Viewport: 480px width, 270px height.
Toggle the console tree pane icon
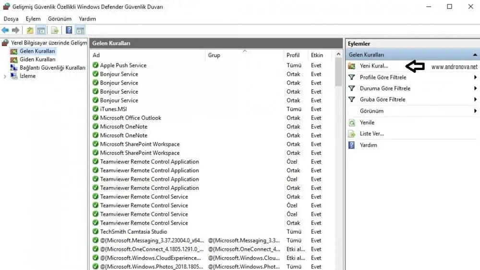(41, 30)
